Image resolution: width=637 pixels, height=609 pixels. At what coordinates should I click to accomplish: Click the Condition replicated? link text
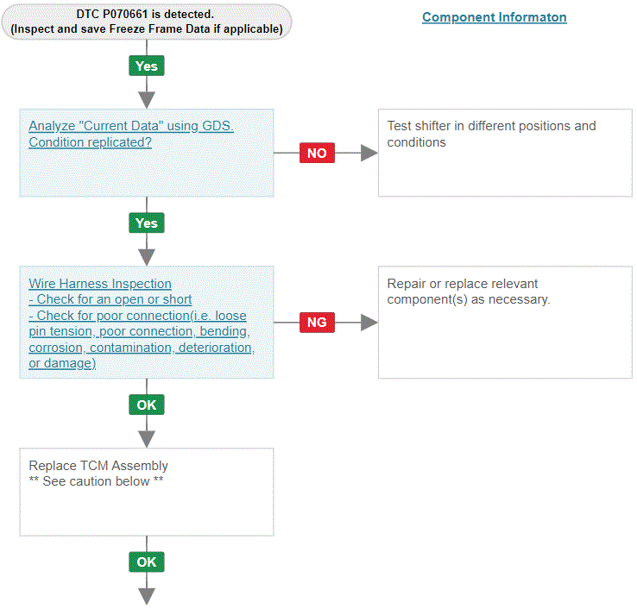tap(90, 142)
